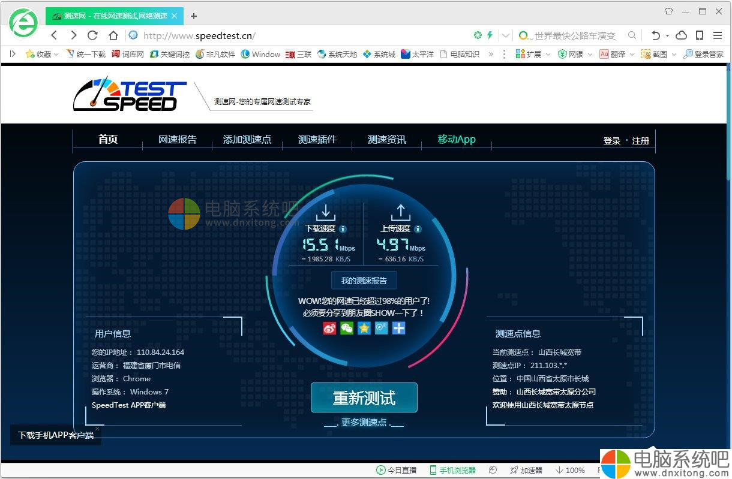
Task: Open the browser hamburger menu
Action: click(x=718, y=35)
